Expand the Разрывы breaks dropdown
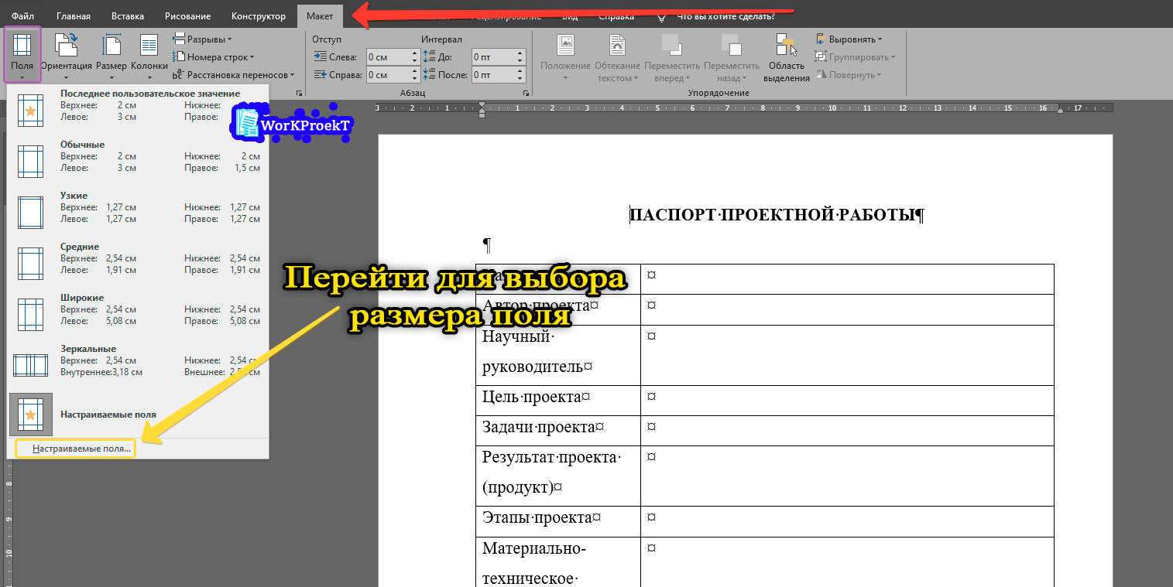Screen dimensions: 1173x587 [x=203, y=39]
